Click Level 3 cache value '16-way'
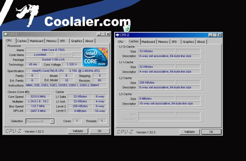Screen dimensions: 246x161 click(x=100, y=111)
